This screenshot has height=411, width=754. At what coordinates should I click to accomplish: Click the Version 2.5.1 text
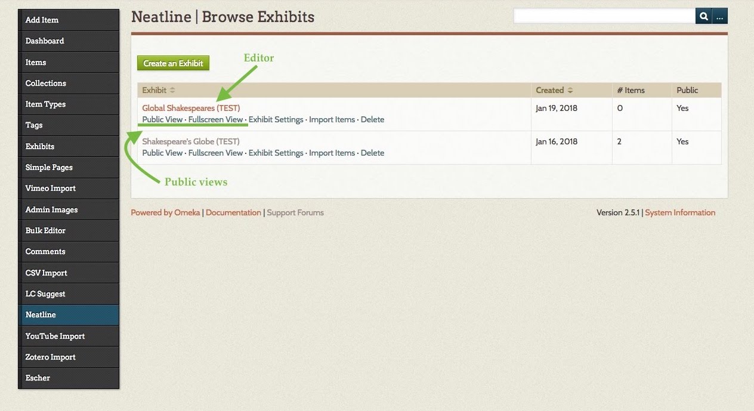click(617, 212)
